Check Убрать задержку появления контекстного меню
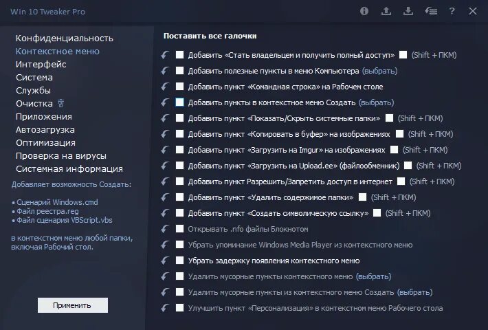Image resolution: width=488 pixels, height=330 pixels. pyautogui.click(x=179, y=261)
